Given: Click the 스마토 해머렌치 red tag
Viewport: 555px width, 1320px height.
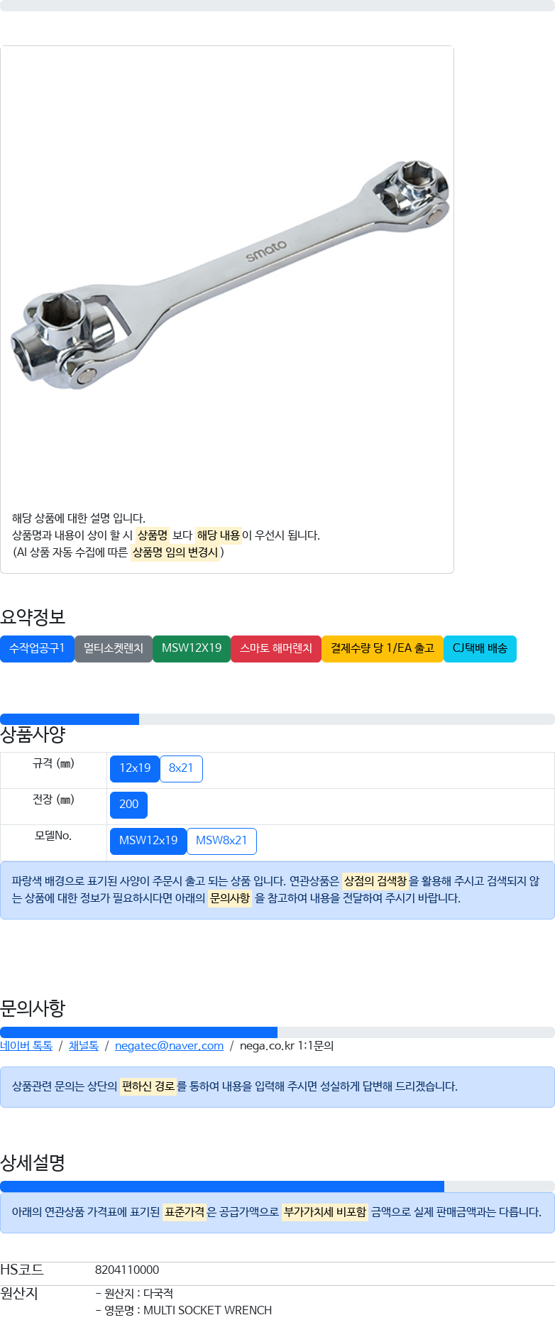Looking at the screenshot, I should click(276, 648).
